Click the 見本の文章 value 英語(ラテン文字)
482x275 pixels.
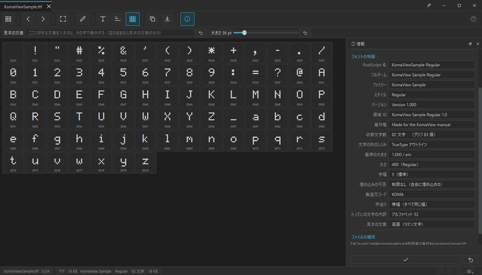click(x=432, y=224)
